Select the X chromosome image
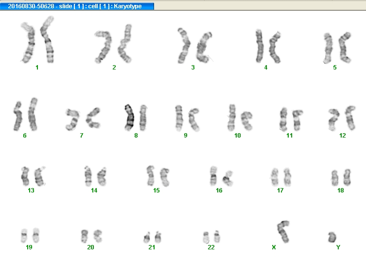 pyautogui.click(x=283, y=231)
